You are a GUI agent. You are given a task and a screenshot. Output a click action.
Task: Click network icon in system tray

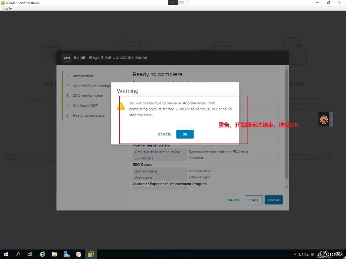click(301, 254)
